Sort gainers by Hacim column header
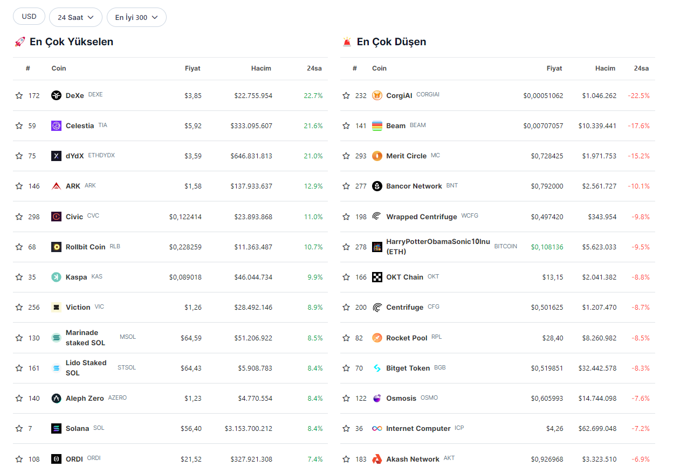Image resolution: width=694 pixels, height=474 pixels. pos(261,68)
